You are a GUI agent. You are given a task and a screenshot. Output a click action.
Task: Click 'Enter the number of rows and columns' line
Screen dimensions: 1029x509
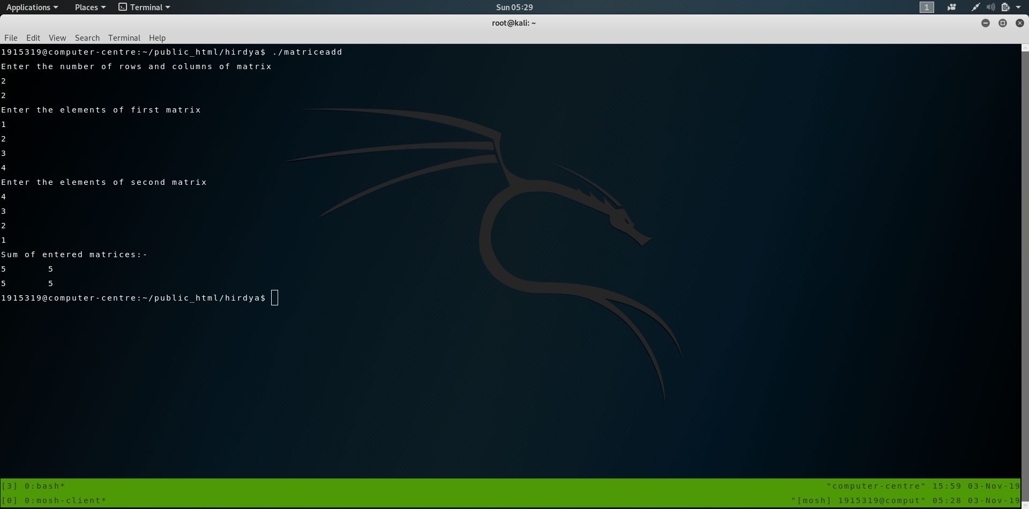click(x=136, y=66)
